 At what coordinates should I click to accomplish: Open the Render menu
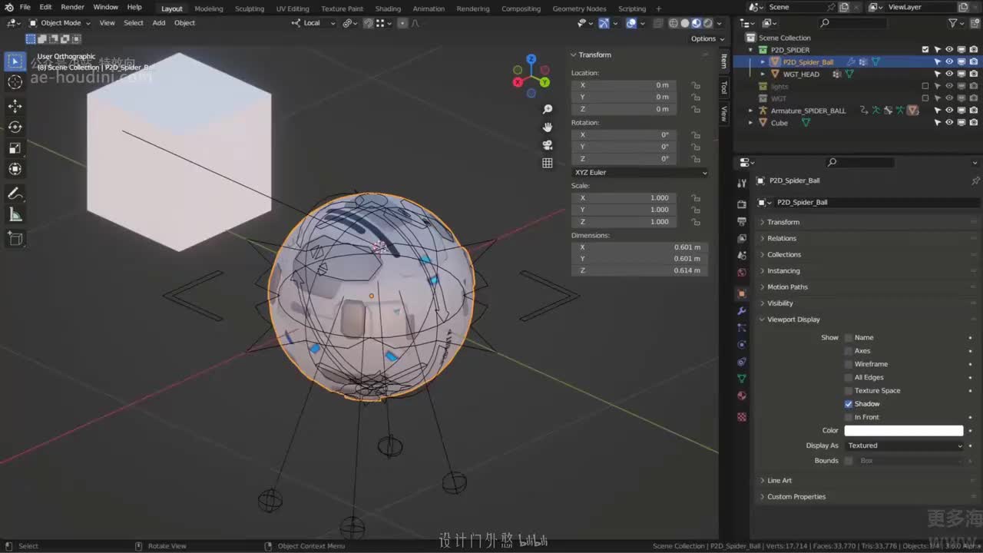(x=72, y=7)
